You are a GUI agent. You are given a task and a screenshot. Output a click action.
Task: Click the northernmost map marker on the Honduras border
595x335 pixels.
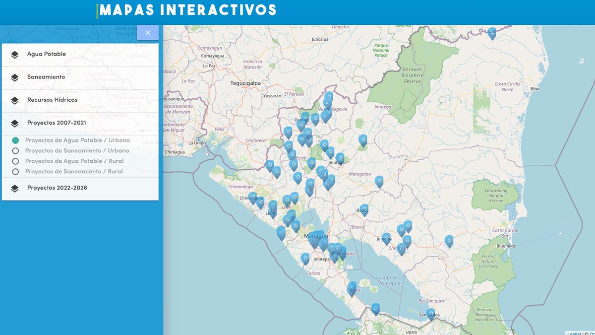[492, 33]
